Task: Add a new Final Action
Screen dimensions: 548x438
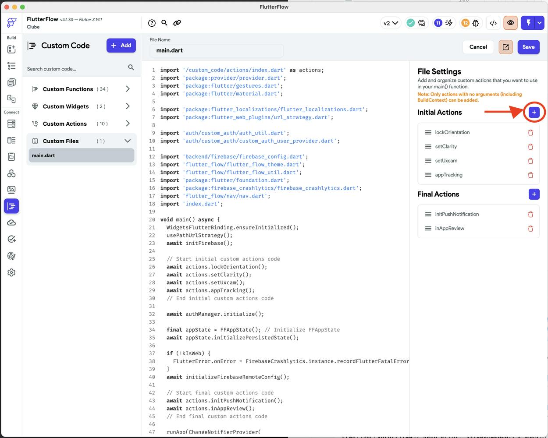Action: pyautogui.click(x=534, y=194)
